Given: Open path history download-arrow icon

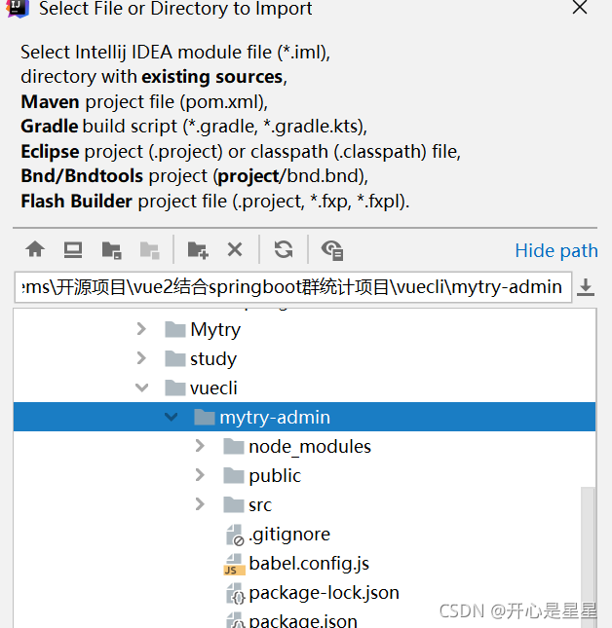Looking at the screenshot, I should coord(586,287).
